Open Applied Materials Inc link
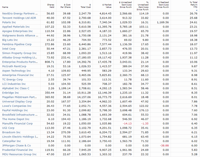The image size is (200, 157). [x=16, y=27]
